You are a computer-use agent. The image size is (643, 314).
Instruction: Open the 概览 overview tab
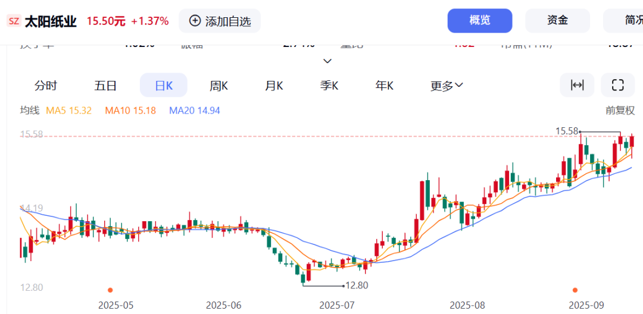coord(480,20)
